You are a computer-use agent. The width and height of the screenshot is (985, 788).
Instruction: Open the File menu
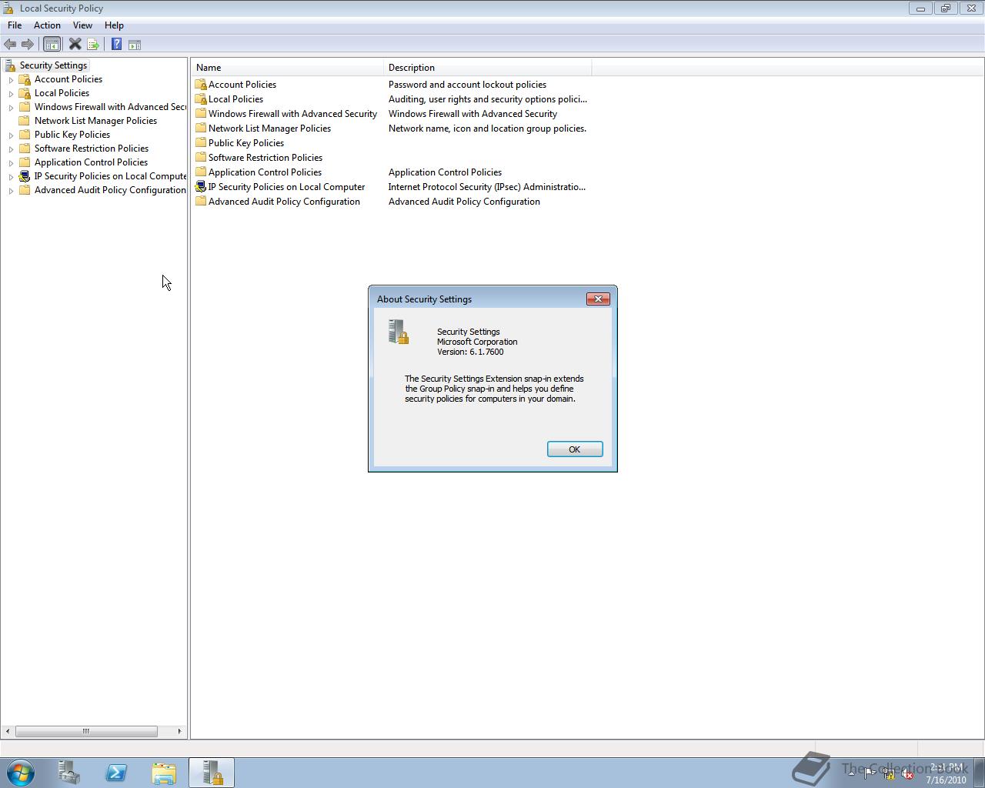coord(15,25)
